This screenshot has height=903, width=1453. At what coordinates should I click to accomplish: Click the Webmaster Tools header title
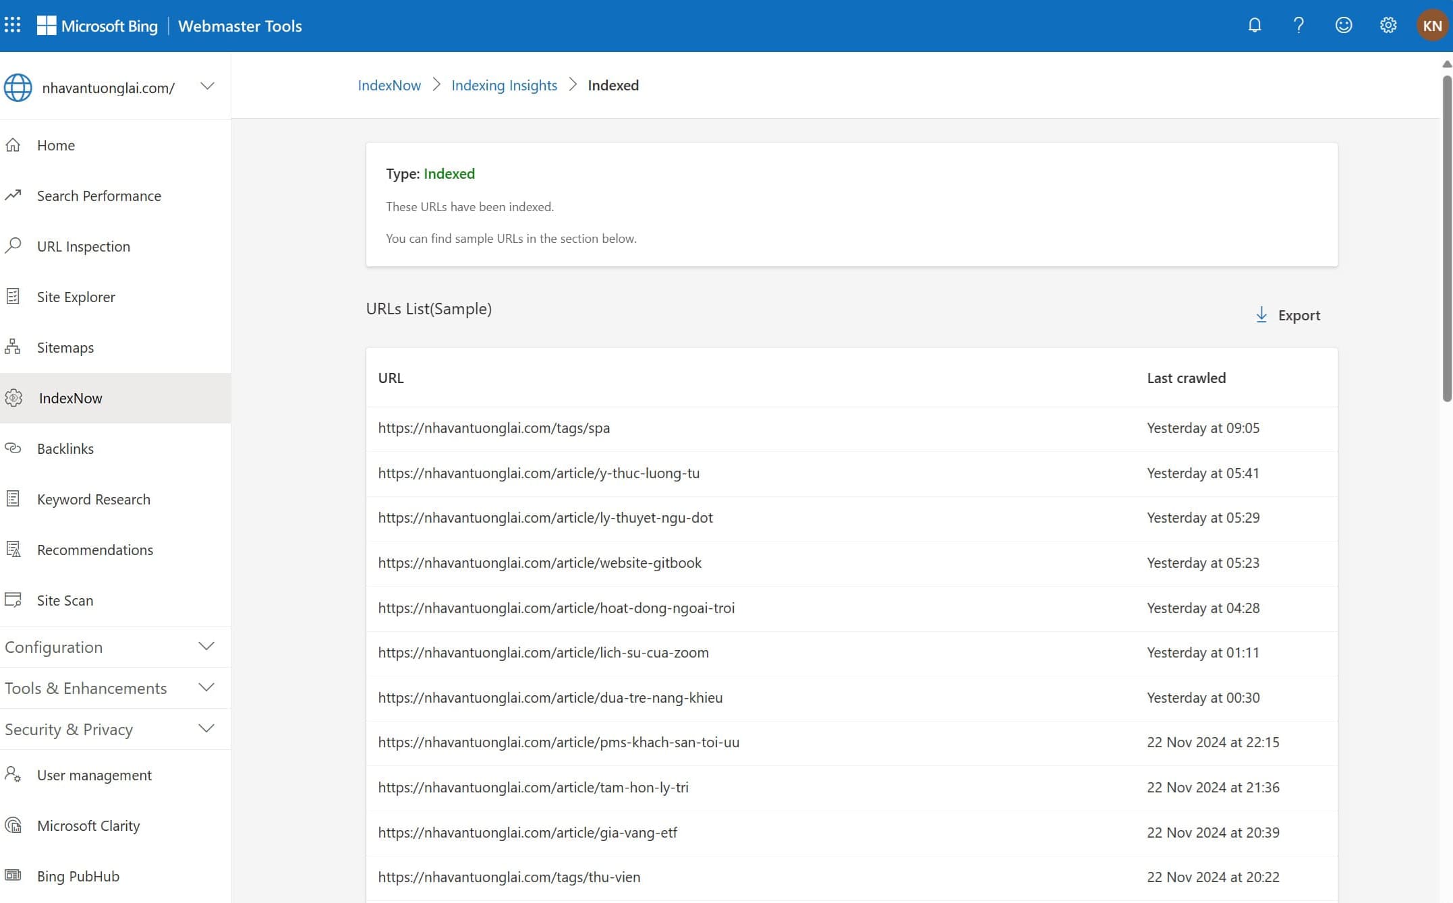pyautogui.click(x=239, y=26)
